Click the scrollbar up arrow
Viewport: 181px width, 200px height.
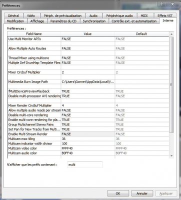[x=171, y=34]
